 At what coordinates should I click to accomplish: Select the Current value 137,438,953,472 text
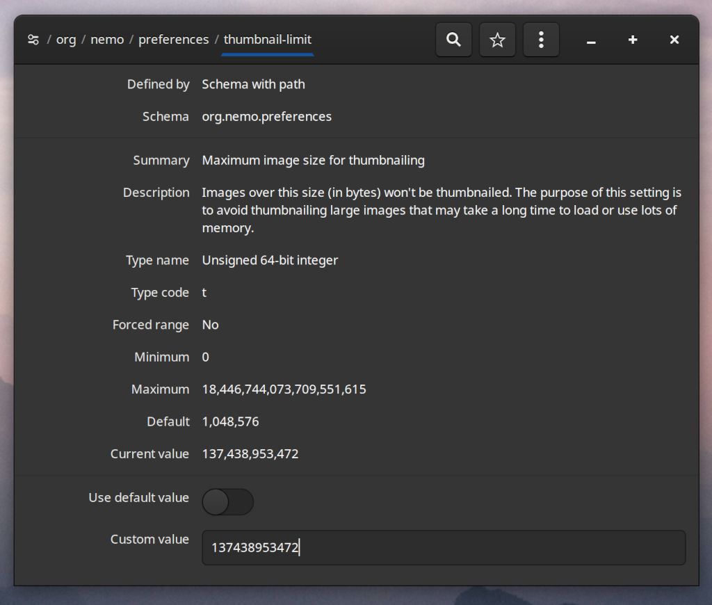pos(250,453)
